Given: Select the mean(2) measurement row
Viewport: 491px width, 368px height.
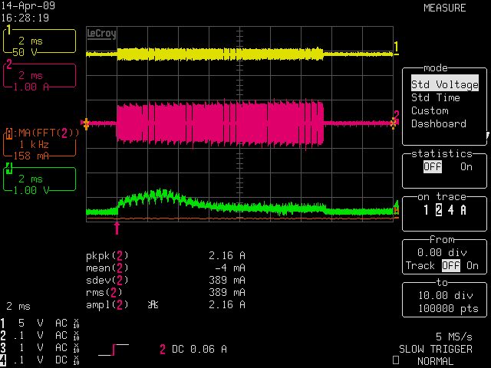Looking at the screenshot, I should coord(166,268).
